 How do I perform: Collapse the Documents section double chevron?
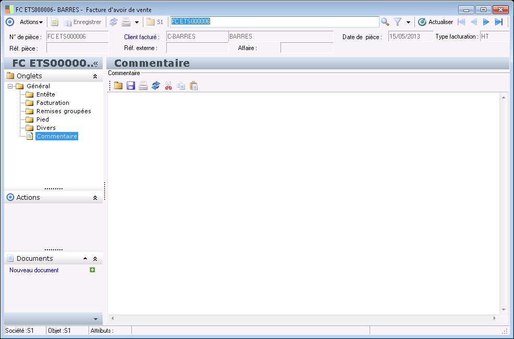[x=95, y=259]
